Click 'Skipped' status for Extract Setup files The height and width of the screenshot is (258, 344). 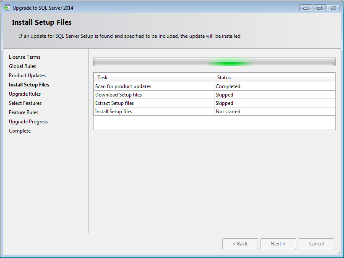click(x=274, y=103)
